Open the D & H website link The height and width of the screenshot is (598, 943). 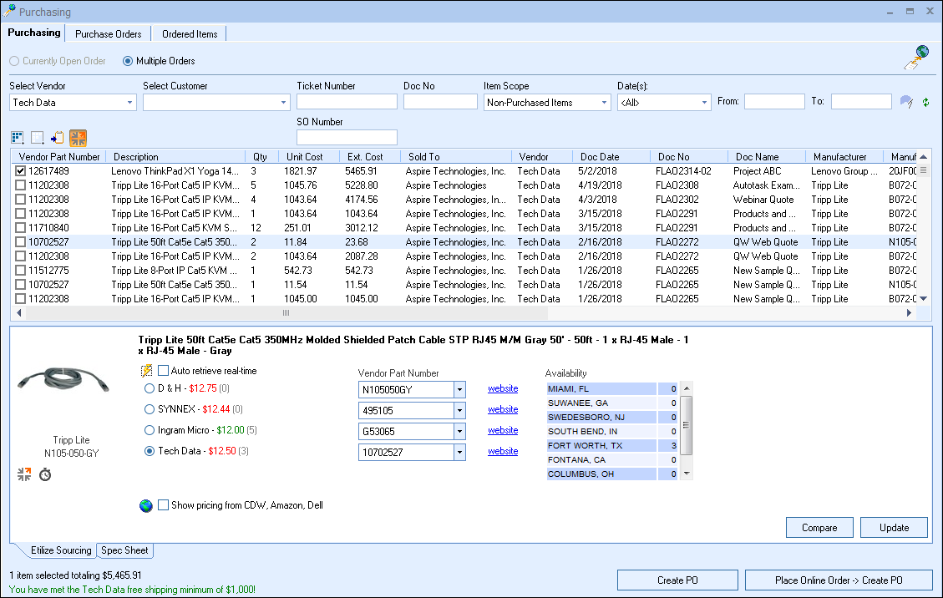[x=503, y=388]
